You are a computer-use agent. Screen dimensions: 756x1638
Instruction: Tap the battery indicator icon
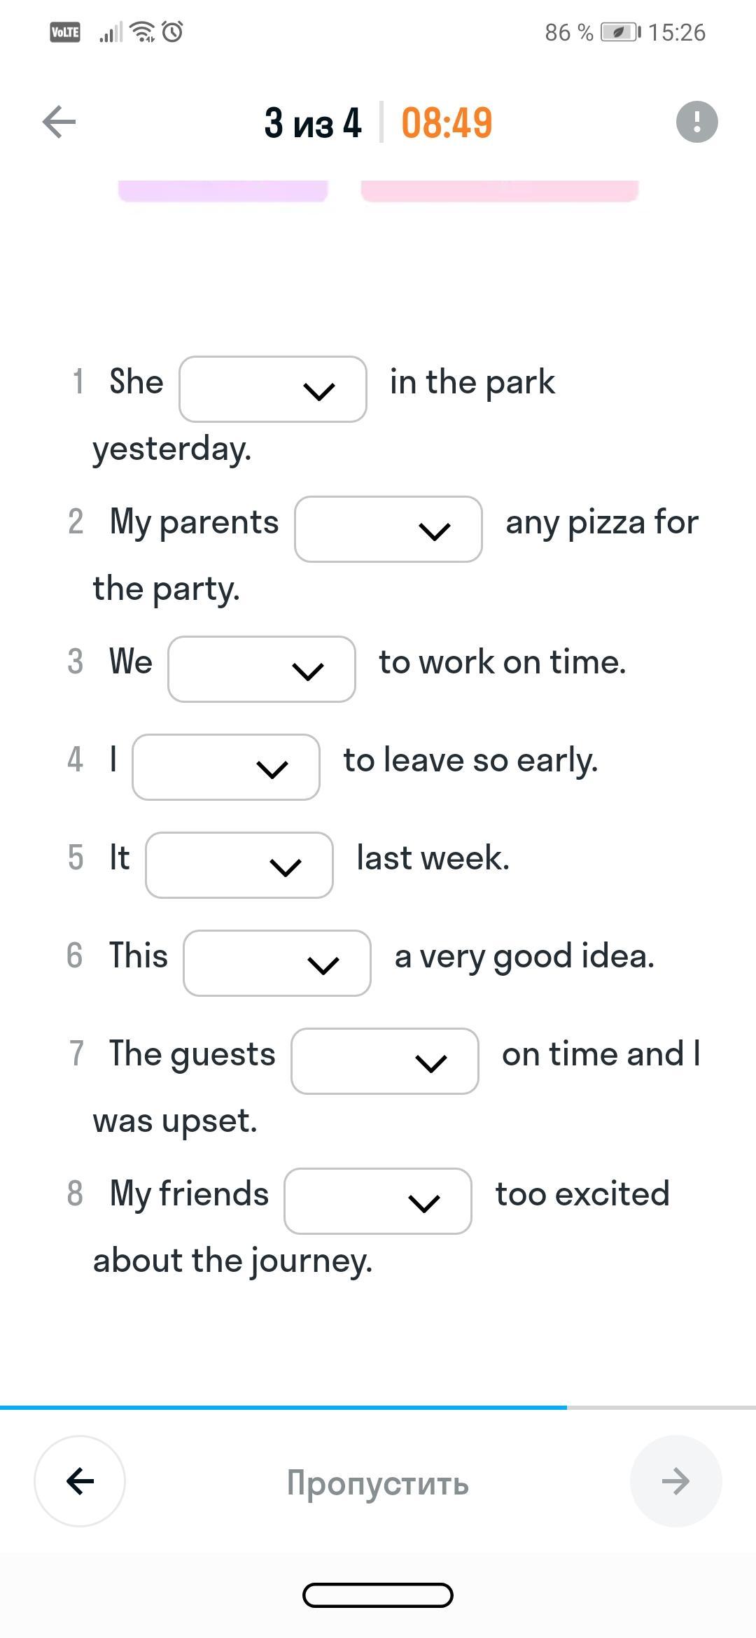point(619,32)
